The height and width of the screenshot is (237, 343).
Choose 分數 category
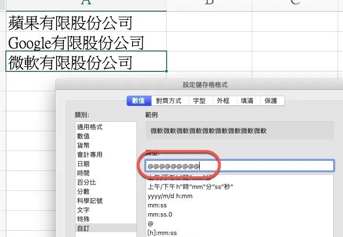106,191
